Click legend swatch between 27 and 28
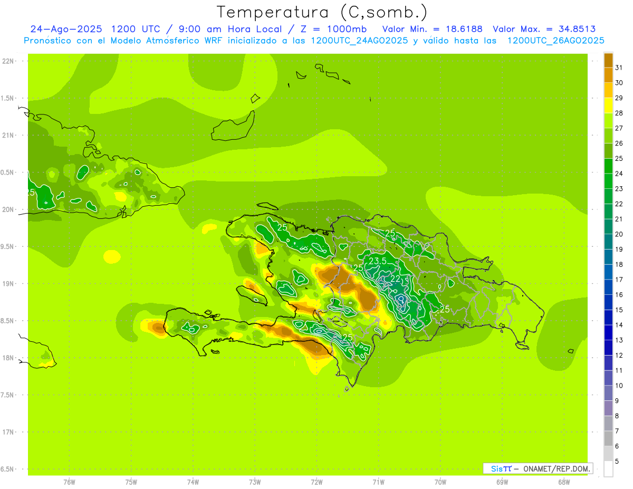The height and width of the screenshot is (489, 633). point(608,120)
